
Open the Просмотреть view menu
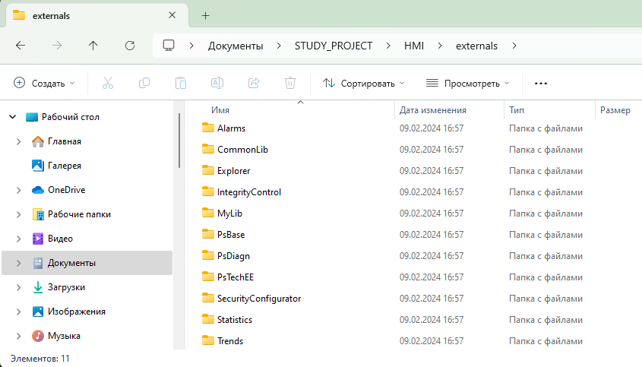pos(467,83)
